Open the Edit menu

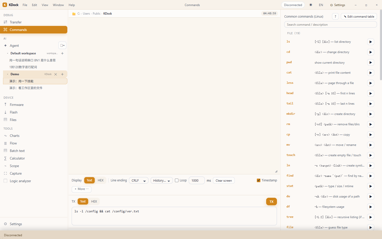tap(34, 5)
